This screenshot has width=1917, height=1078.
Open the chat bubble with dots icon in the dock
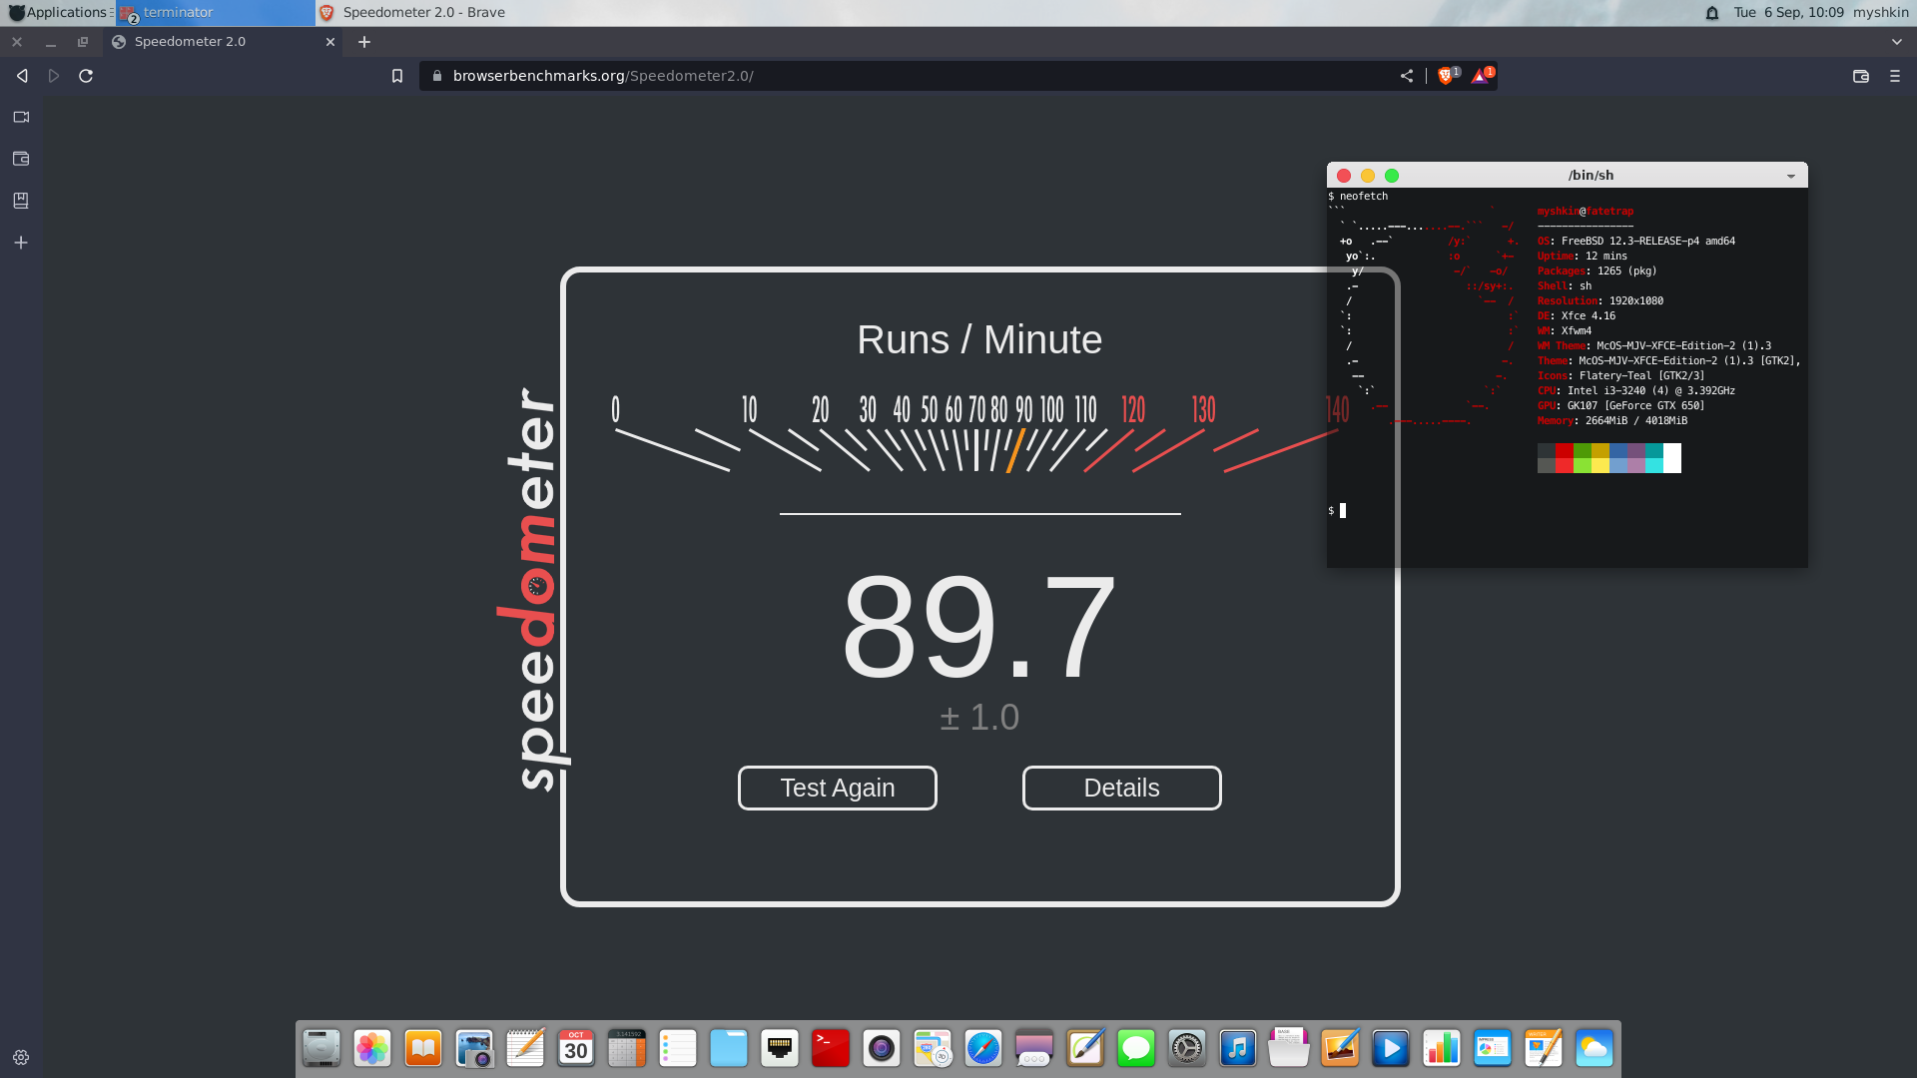(1034, 1048)
